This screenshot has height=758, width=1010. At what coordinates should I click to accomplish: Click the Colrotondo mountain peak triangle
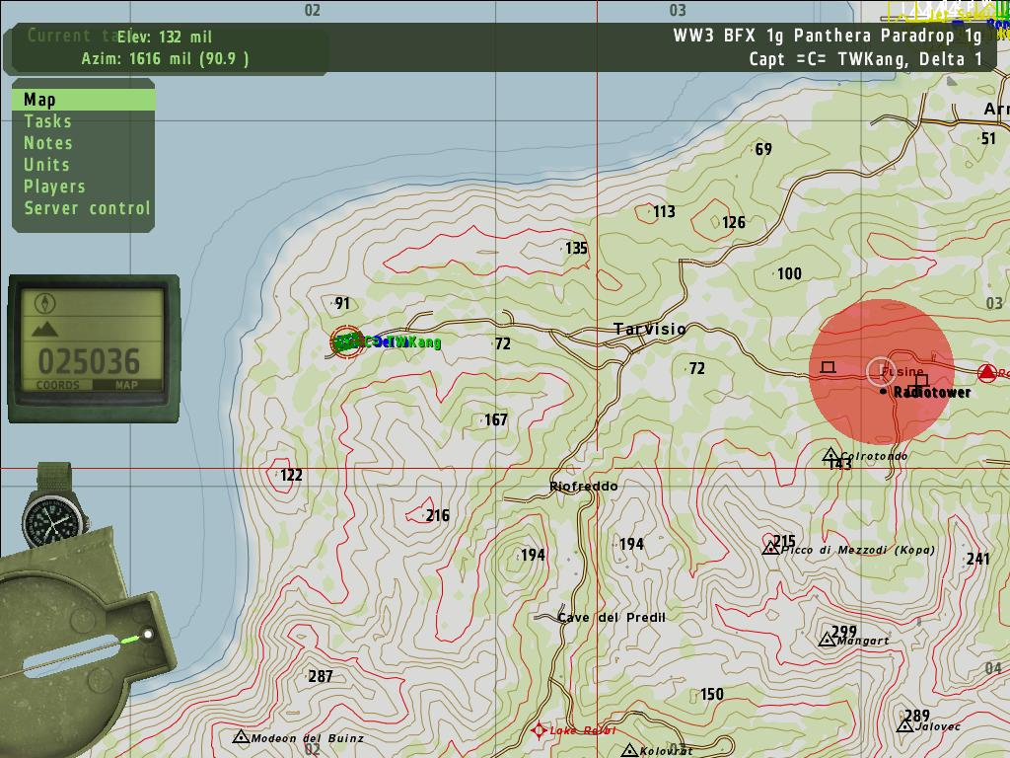pyautogui.click(x=830, y=456)
